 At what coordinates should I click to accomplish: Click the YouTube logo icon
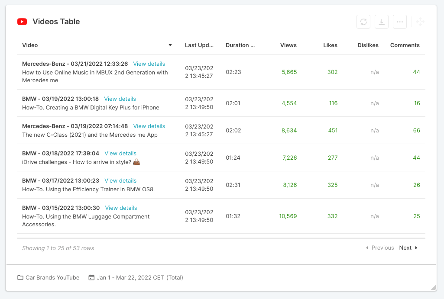coord(22,22)
